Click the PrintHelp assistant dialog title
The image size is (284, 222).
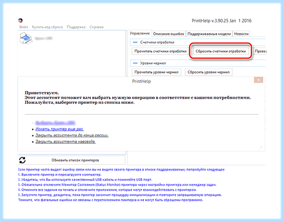(x=141, y=81)
